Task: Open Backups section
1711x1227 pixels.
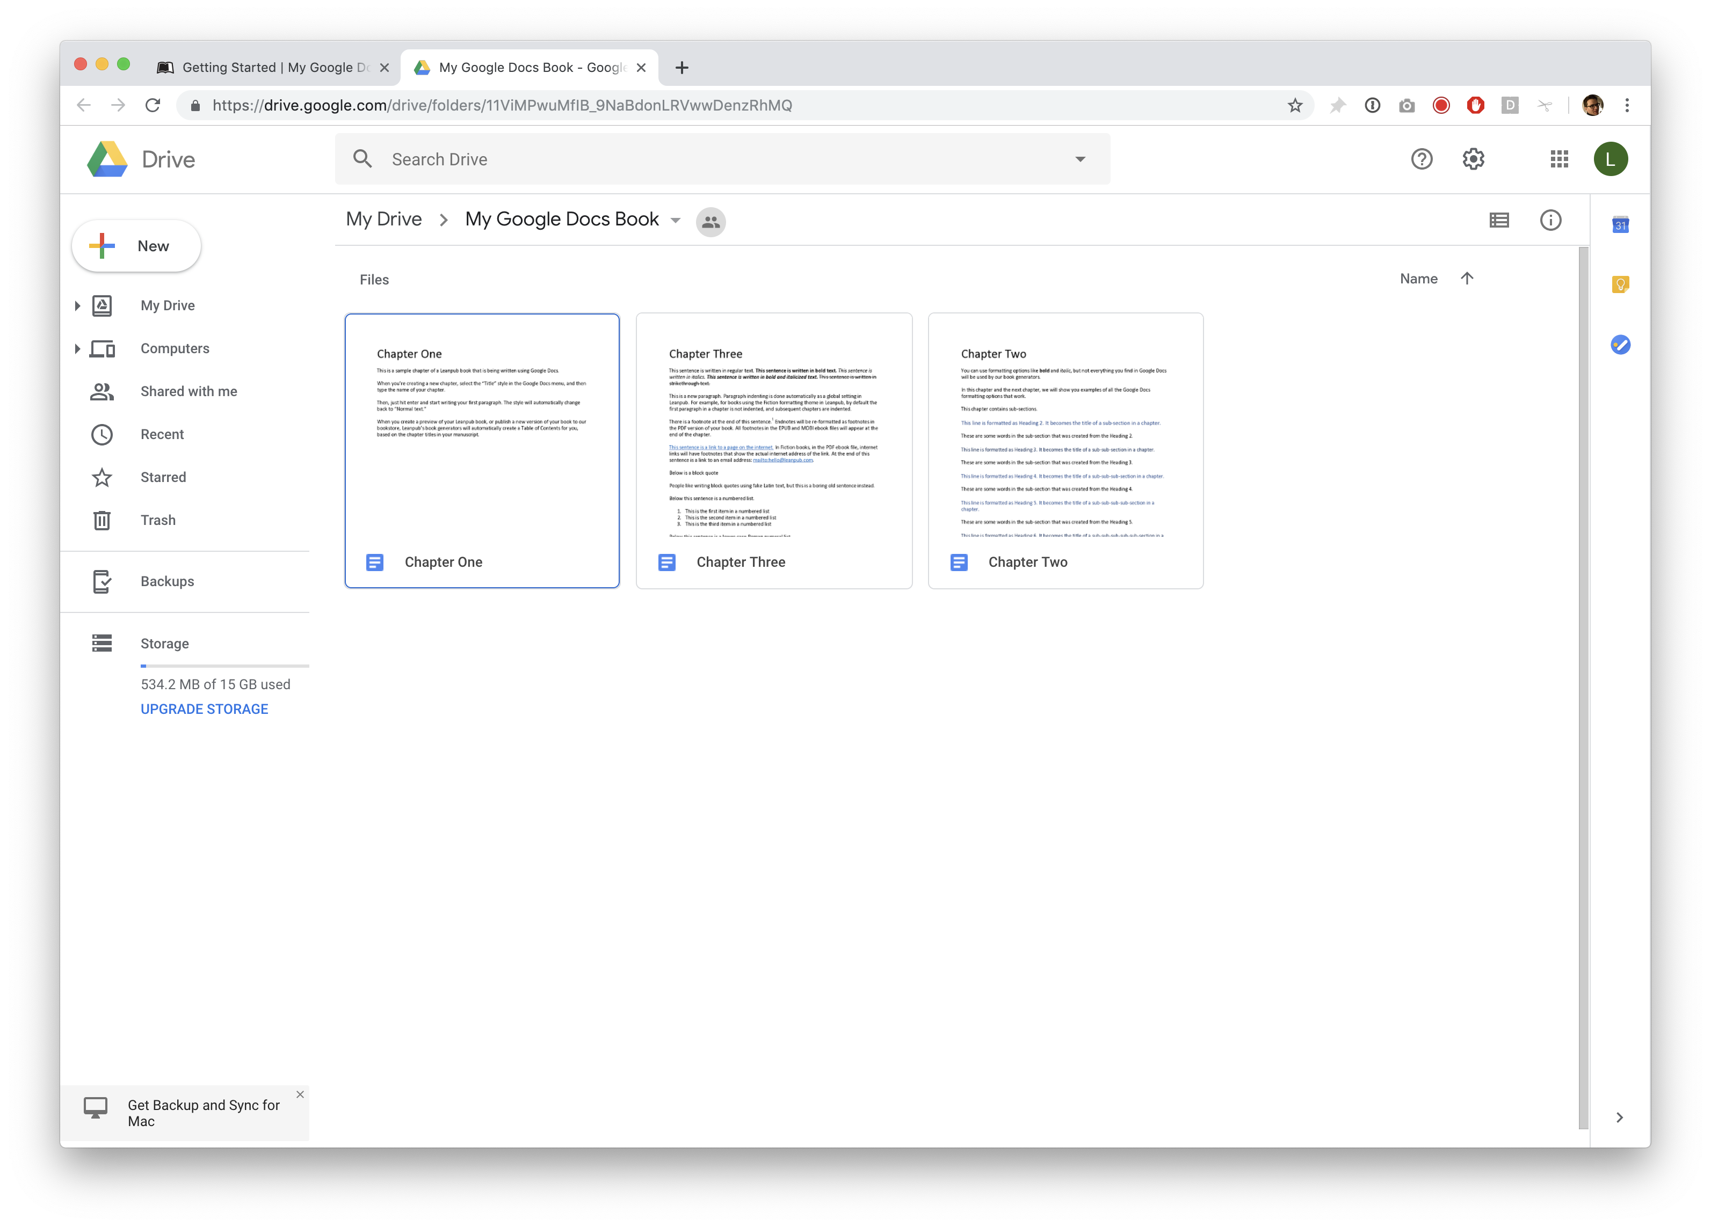Action: (x=168, y=581)
